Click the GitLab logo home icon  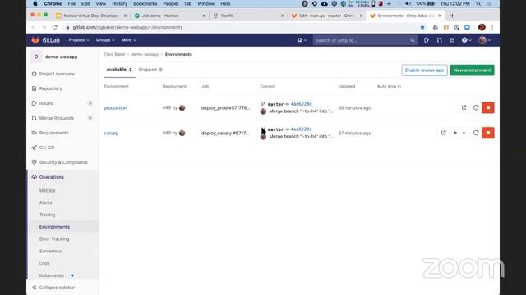(x=35, y=40)
